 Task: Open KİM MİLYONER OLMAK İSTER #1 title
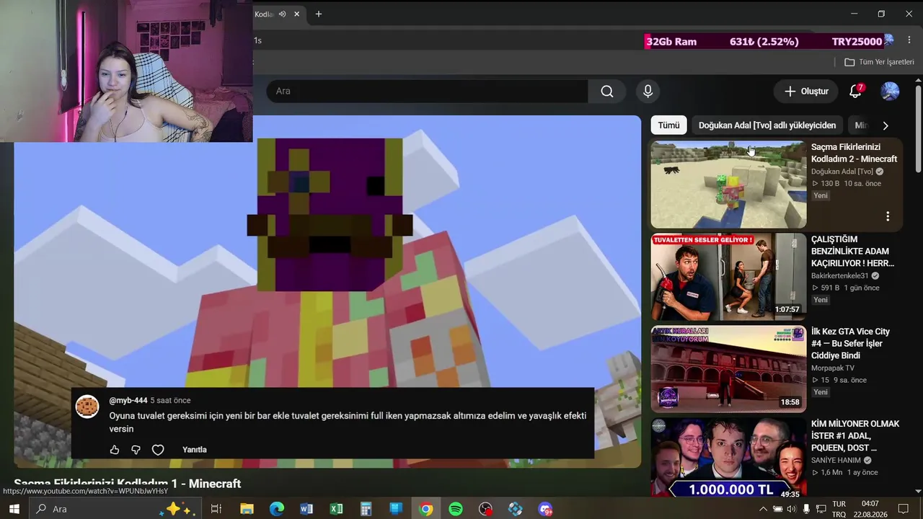855,436
